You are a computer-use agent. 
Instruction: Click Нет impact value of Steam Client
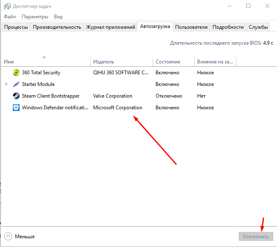[201, 96]
